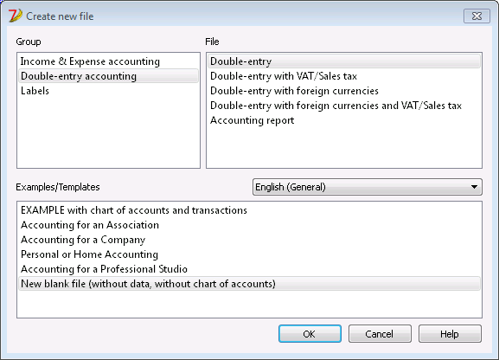The width and height of the screenshot is (499, 360).
Task: Select EXAMPLE with chart of accounts template
Action: coord(249,210)
